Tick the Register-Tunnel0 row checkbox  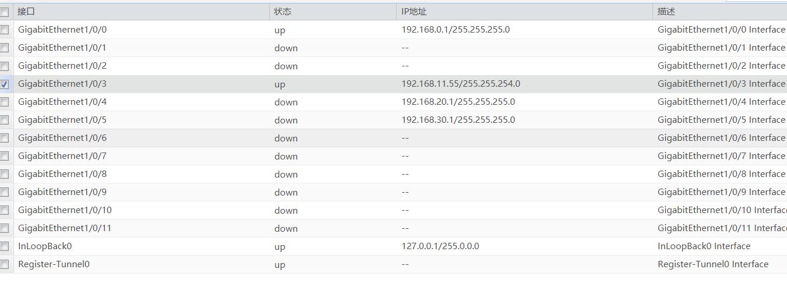pyautogui.click(x=5, y=264)
